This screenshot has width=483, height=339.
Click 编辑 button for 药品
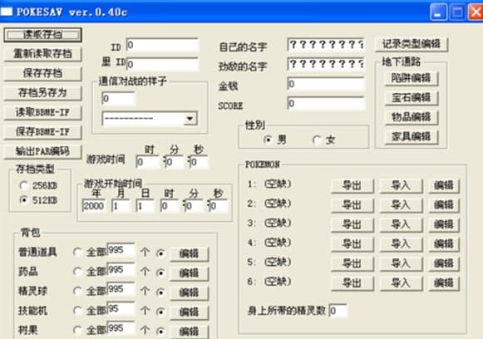[190, 273]
